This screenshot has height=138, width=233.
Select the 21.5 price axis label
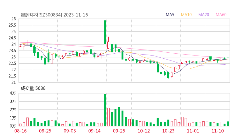12,76
